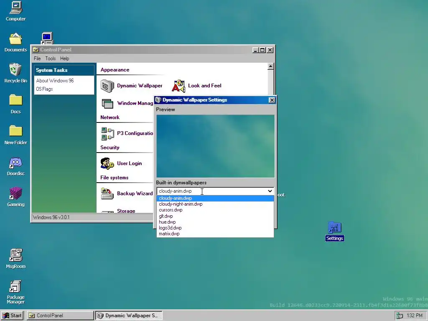428x321 pixels.
Task: Click the Windows 96 v3.0.1 status text
Action: pyautogui.click(x=51, y=217)
